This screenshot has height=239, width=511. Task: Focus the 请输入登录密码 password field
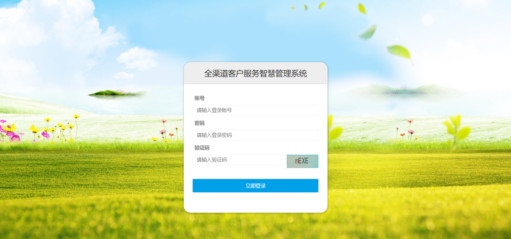[x=255, y=135]
